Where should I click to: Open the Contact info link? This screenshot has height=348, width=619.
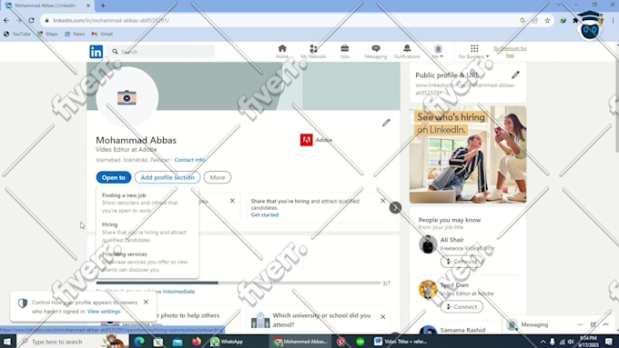(189, 160)
